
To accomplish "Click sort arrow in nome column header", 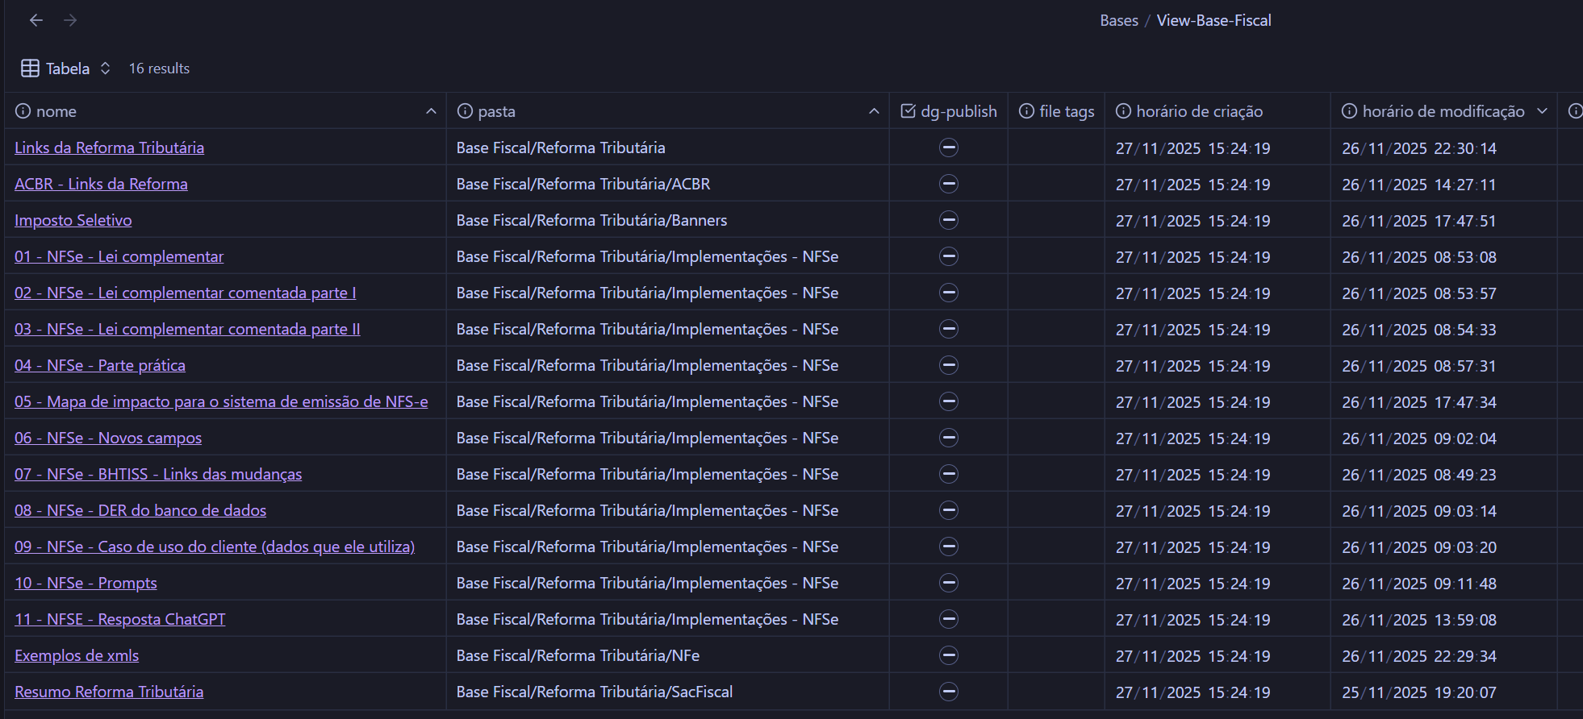I will pyautogui.click(x=431, y=111).
